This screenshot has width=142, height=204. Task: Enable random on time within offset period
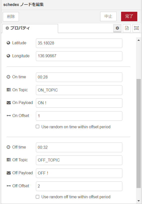click(x=37, y=126)
